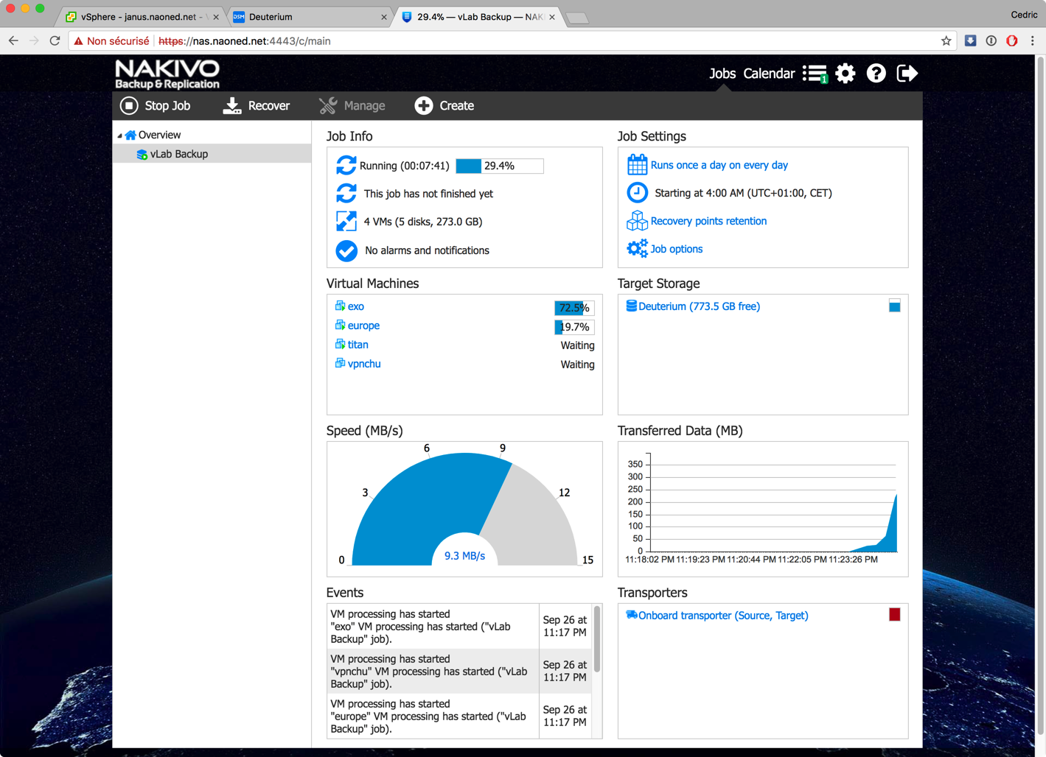Stop the running job
Viewport: 1046px width, 757px height.
(156, 106)
